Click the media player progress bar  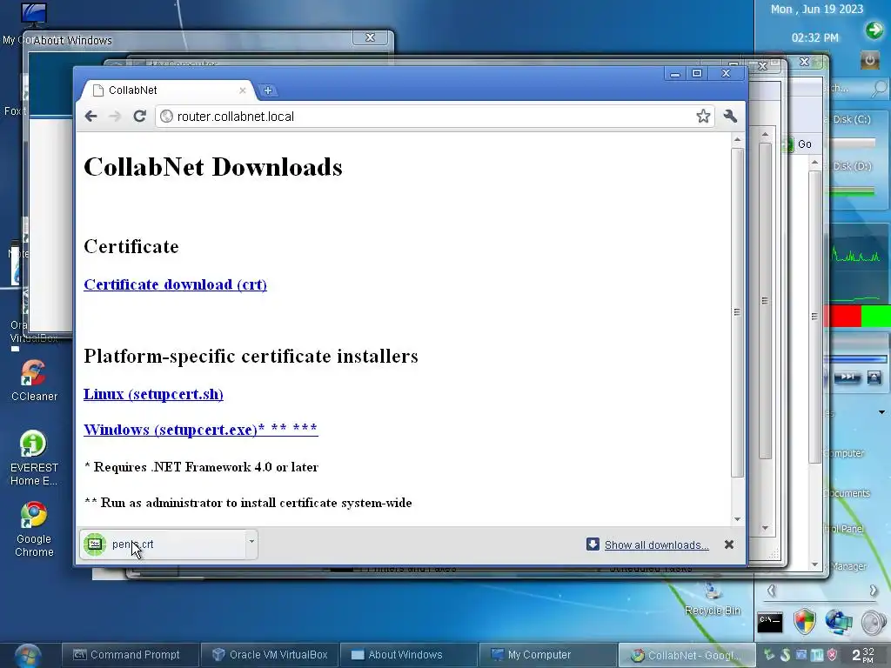tap(856, 359)
